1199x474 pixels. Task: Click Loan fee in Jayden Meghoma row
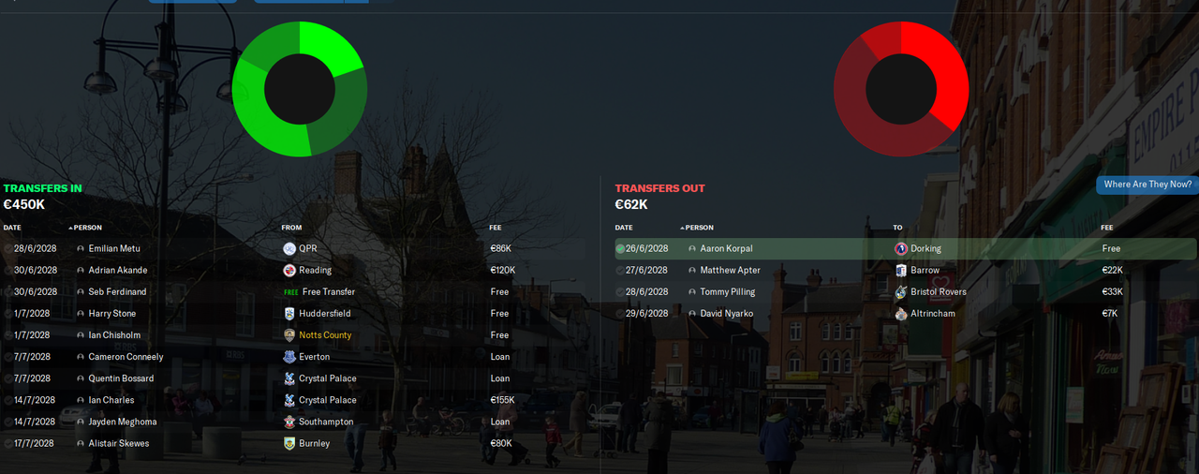[500, 422]
